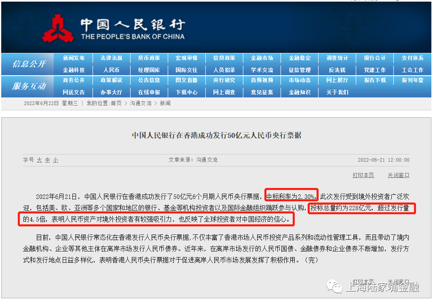Screen dimensions: 433x306
Task: Click bottom 打印本页 link
Action: (x=363, y=282)
